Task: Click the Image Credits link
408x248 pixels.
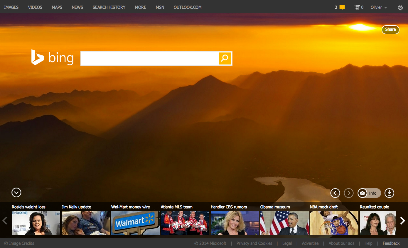Action: pyautogui.click(x=19, y=243)
